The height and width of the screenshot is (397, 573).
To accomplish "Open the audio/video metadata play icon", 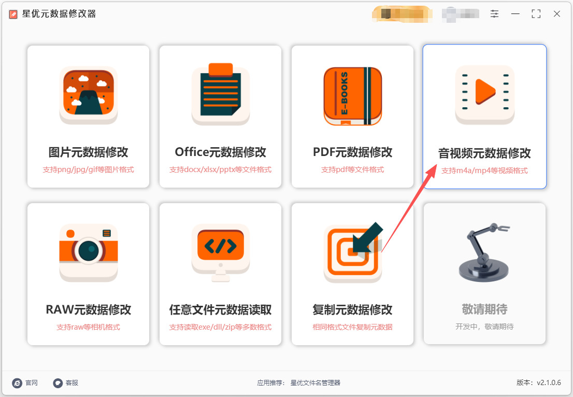I will (485, 95).
